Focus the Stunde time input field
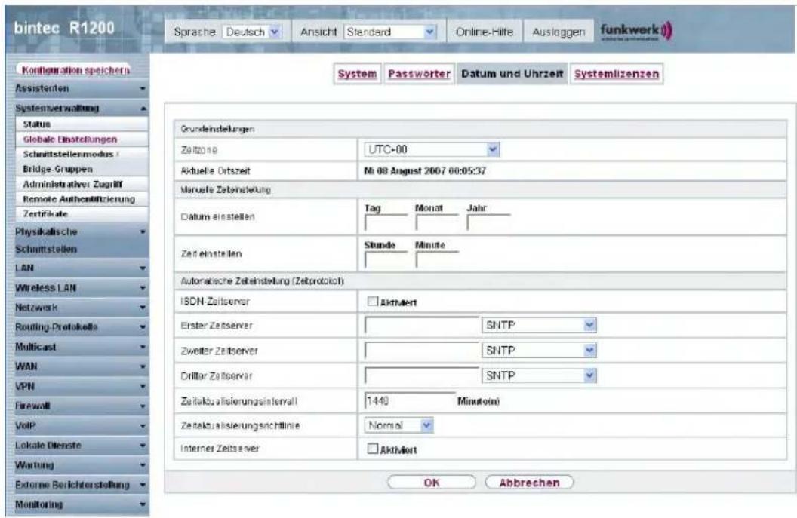Screen dimensions: 797x518 386,259
